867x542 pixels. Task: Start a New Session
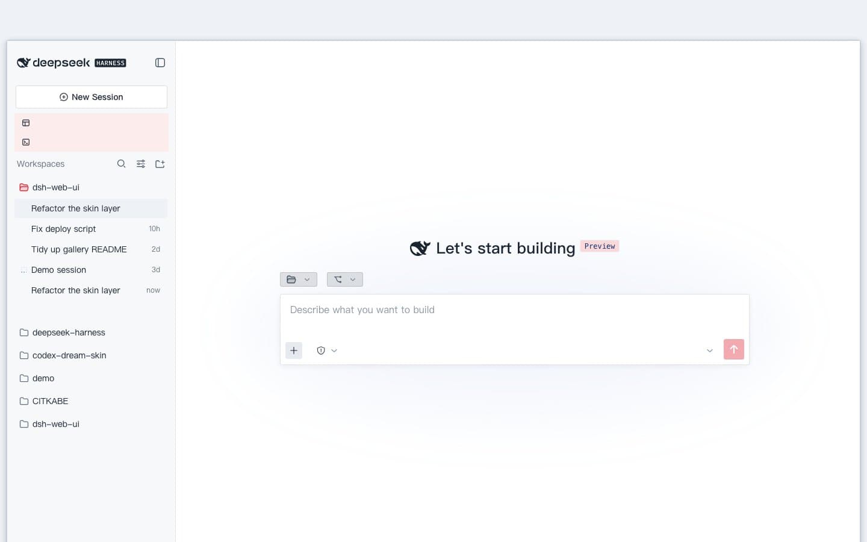tap(92, 97)
